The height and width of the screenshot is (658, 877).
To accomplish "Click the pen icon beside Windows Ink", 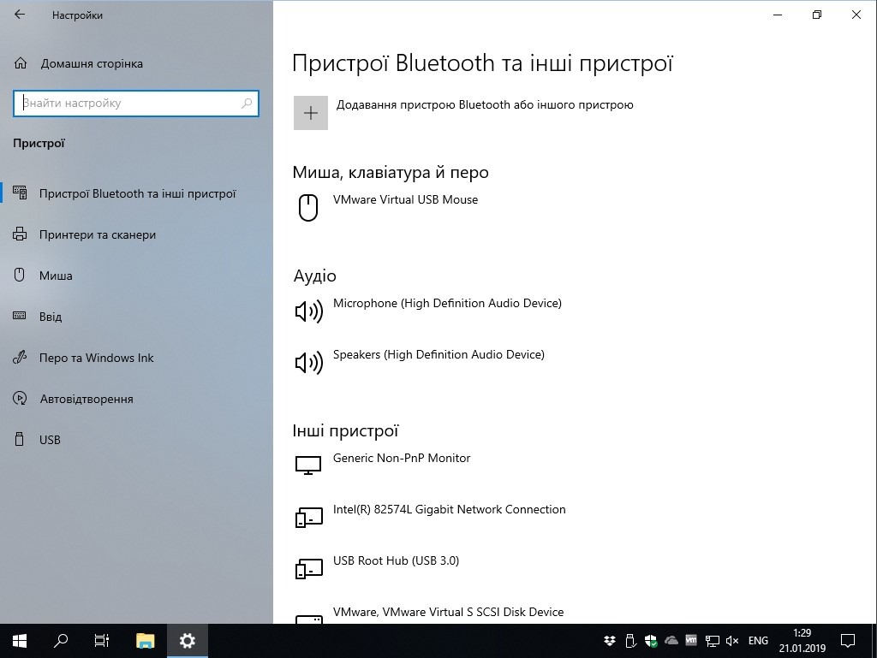I will [x=20, y=357].
